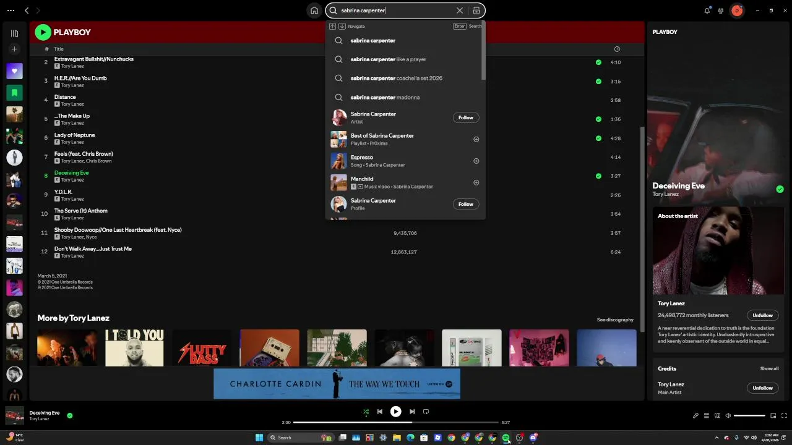The image size is (792, 445).
Task: Enter full screen mode
Action: tap(785, 416)
